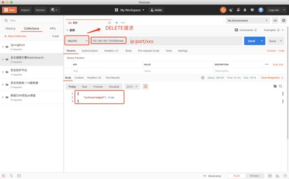The height and width of the screenshot is (179, 289).
Task: Open the request Headers (7) tab
Action: click(x=111, y=51)
